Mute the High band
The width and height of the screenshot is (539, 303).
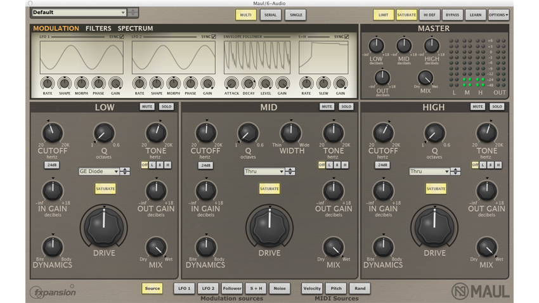point(477,106)
